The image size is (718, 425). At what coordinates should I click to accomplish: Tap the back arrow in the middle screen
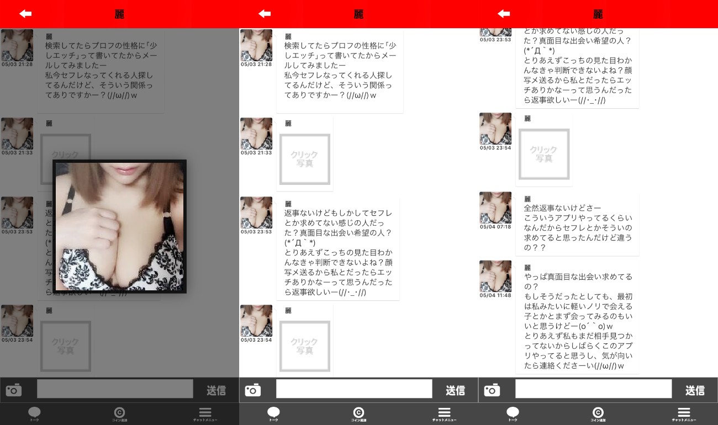click(265, 14)
